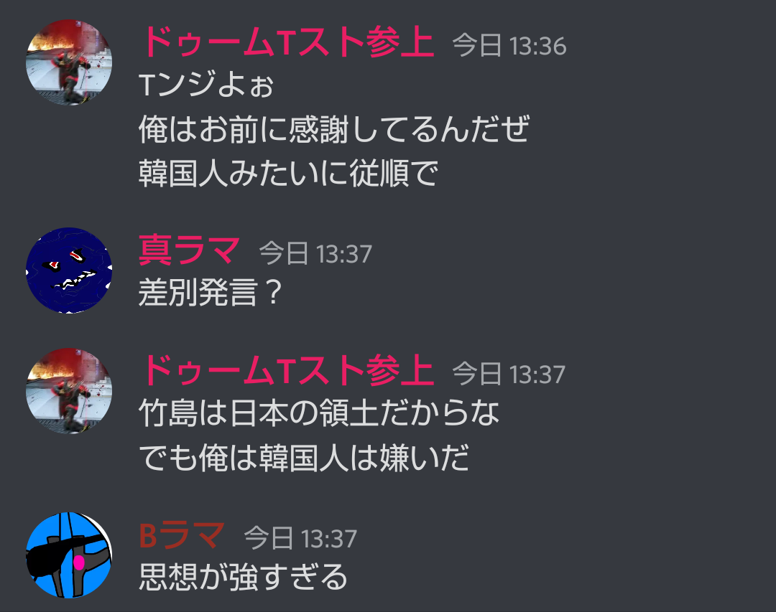Click the timestamp next to Bラマ
Image resolution: width=776 pixels, height=612 pixels.
(x=300, y=538)
